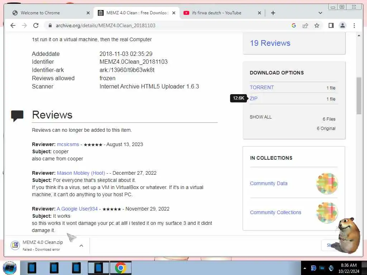
Task: Select the MEMZ 4.0 Clean tab
Action: (137, 13)
